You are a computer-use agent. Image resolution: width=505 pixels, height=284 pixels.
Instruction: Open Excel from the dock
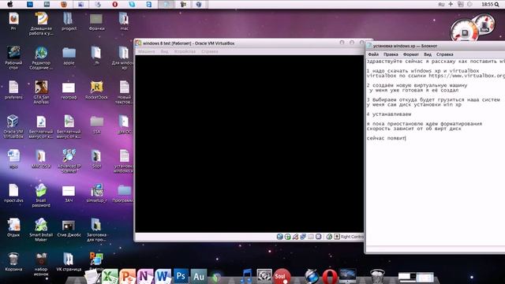[110, 276]
